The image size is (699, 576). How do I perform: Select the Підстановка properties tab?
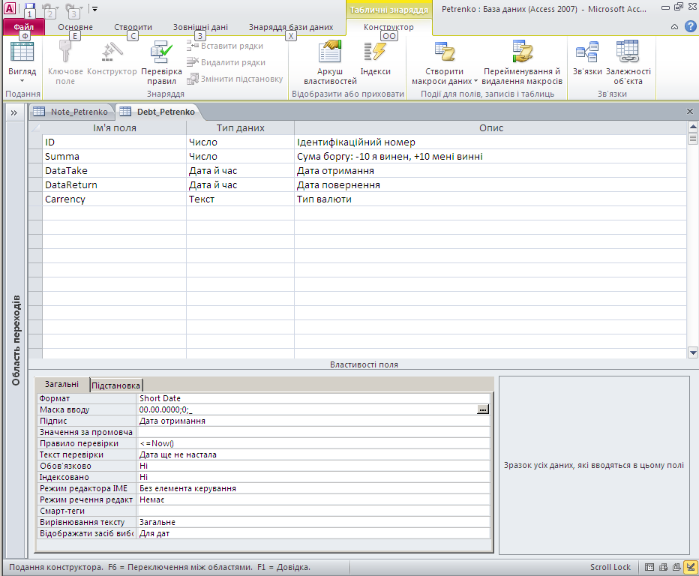pos(116,384)
